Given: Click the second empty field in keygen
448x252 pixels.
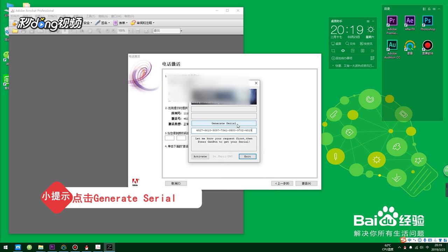Looking at the screenshot, I should (224, 116).
